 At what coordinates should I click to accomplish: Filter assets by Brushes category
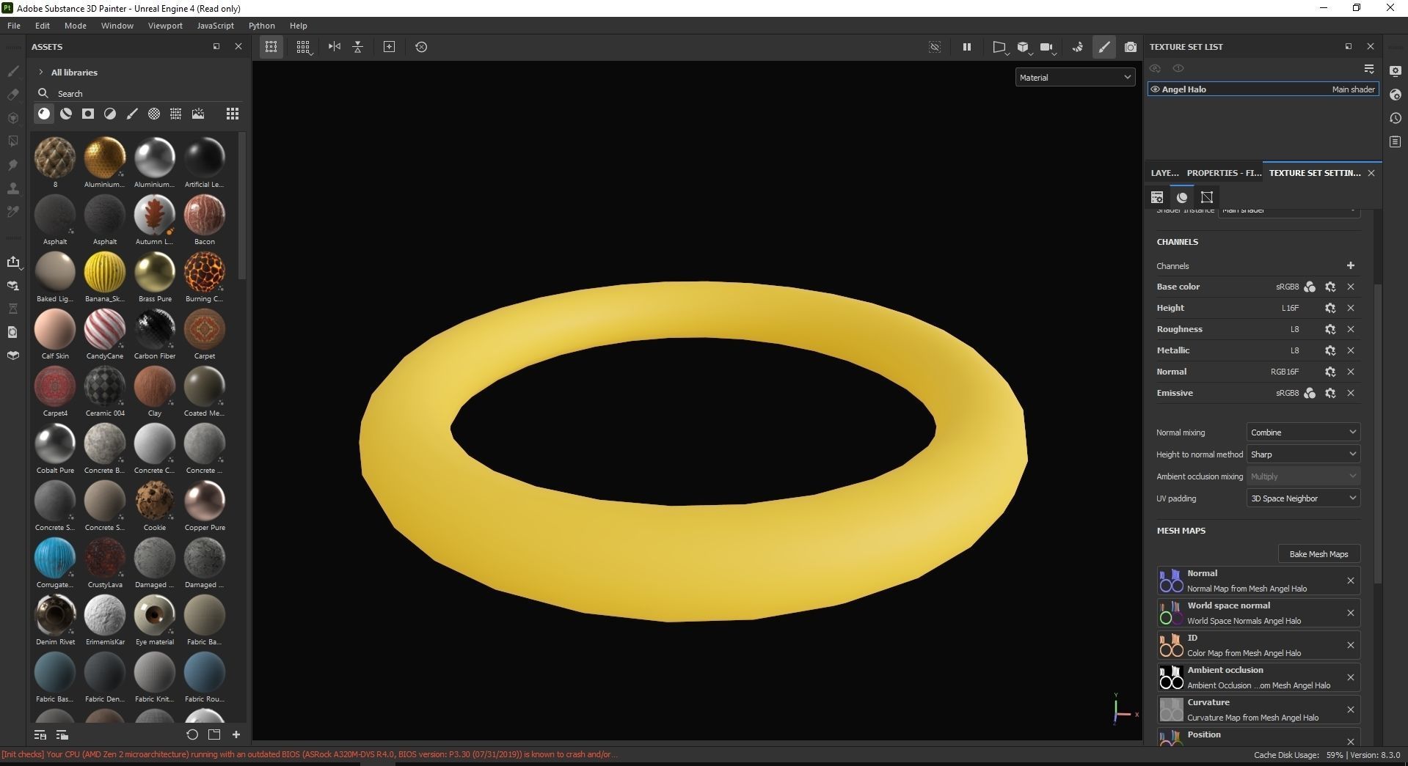[132, 114]
